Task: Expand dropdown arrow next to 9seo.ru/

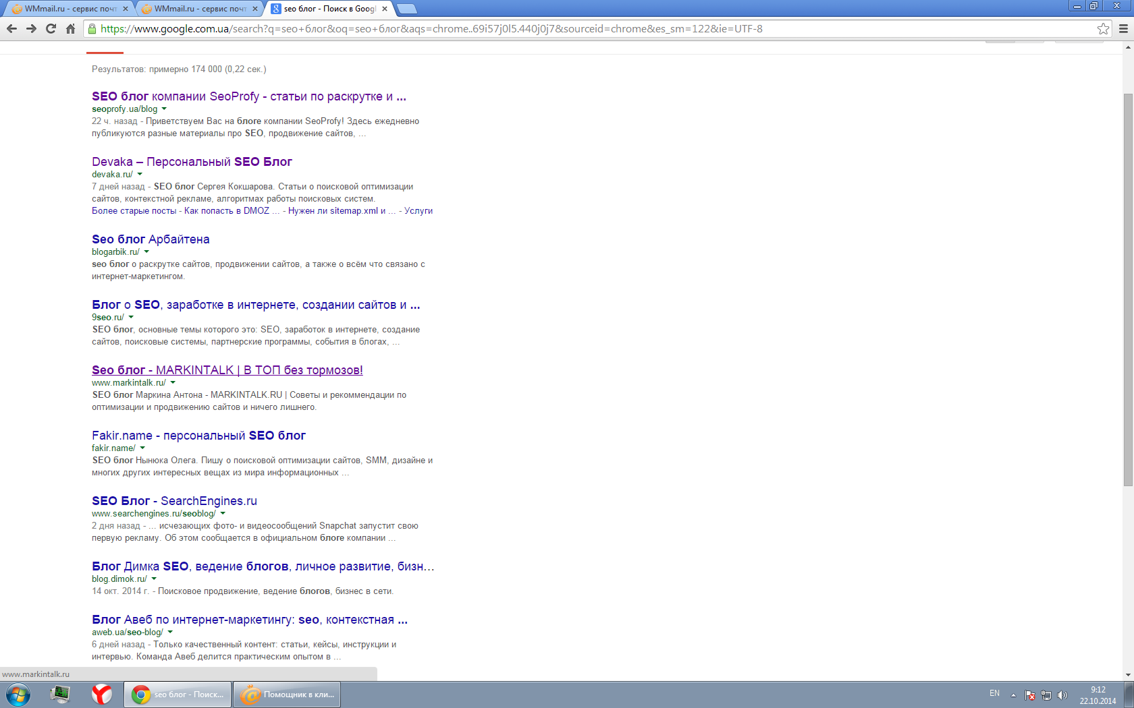Action: point(131,318)
